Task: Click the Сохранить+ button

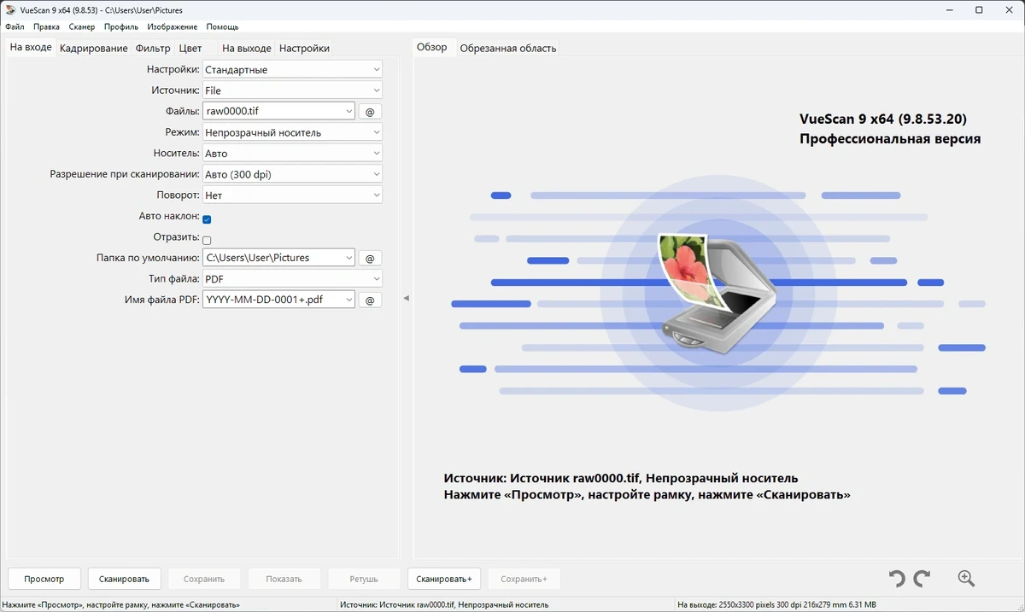Action: pos(524,579)
